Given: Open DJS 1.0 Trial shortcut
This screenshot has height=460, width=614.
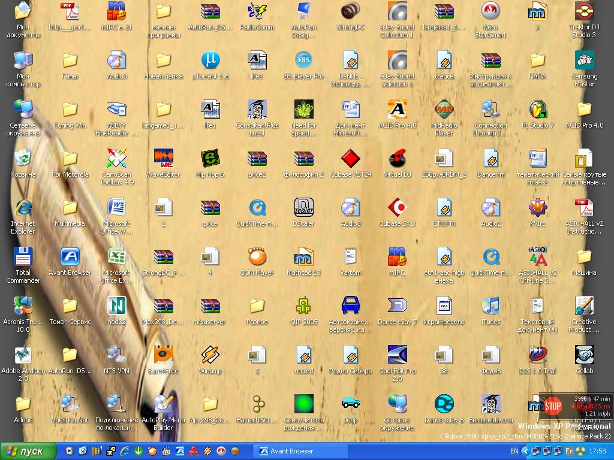Looking at the screenshot, I should (538, 355).
